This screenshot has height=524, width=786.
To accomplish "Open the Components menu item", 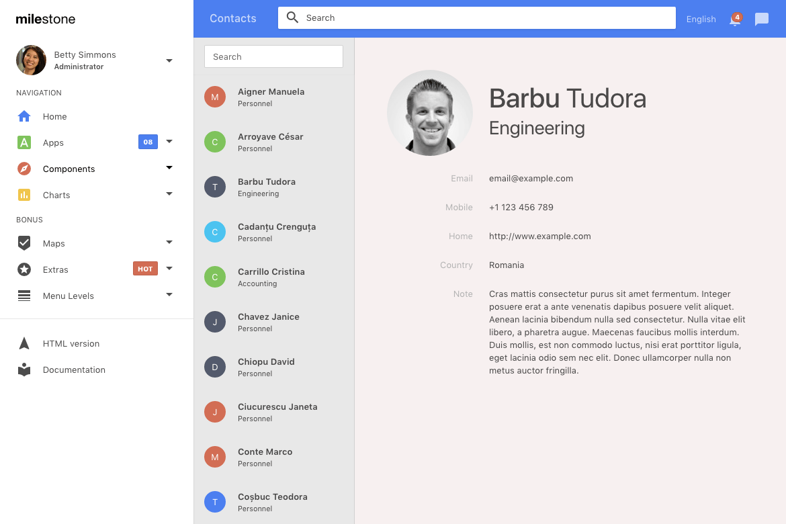I will [69, 169].
